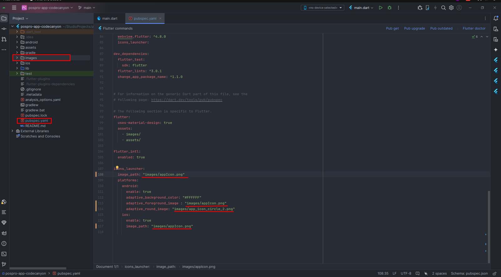Image resolution: width=501 pixels, height=277 pixels.
Task: Click the Pub get link
Action: click(392, 28)
